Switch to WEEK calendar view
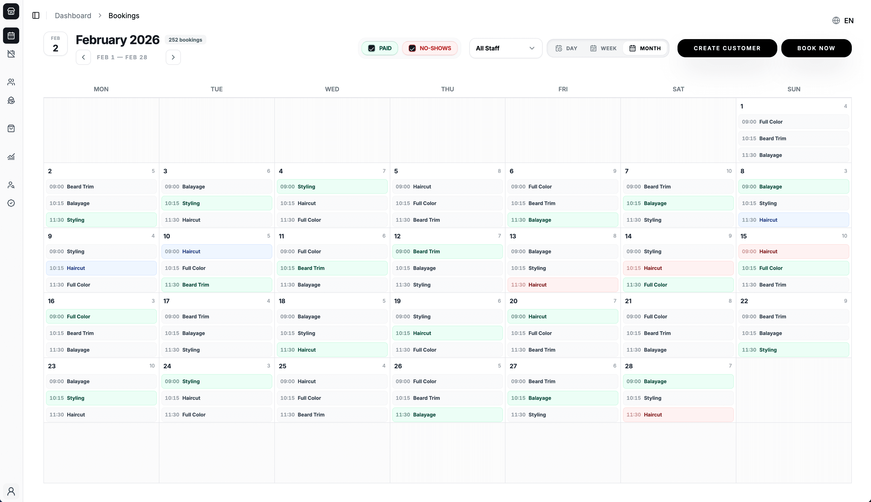 (x=603, y=48)
